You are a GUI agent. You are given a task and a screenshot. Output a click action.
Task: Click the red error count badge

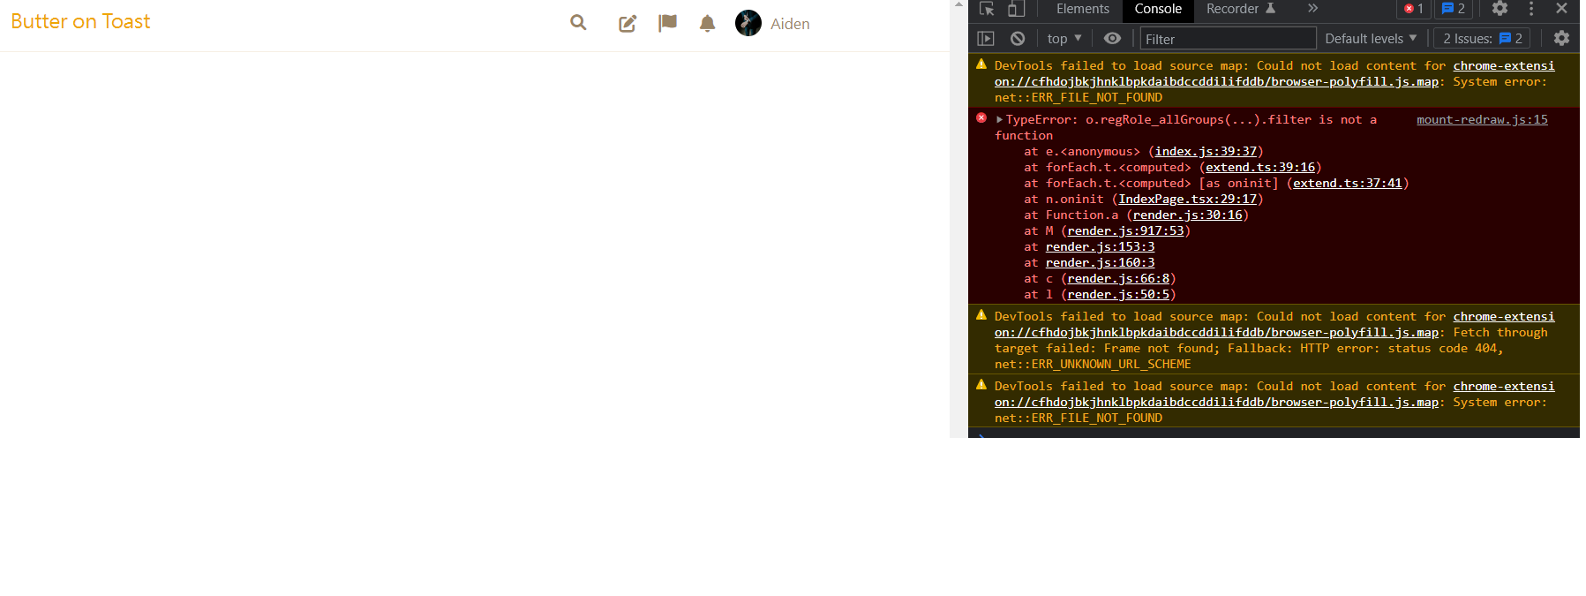[x=1414, y=9]
